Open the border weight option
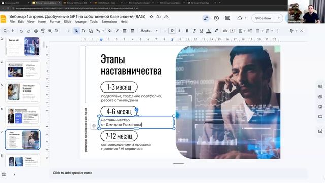 coord(125,30)
